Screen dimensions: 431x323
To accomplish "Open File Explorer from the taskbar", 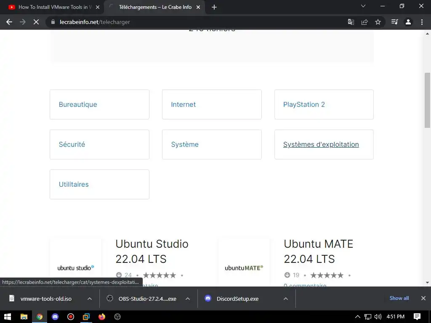I will pyautogui.click(x=24, y=317).
